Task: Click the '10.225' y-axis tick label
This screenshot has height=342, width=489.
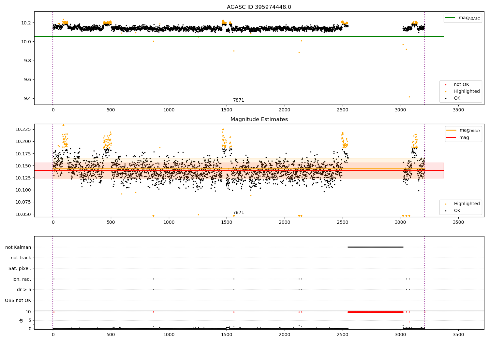Action: tap(23, 129)
